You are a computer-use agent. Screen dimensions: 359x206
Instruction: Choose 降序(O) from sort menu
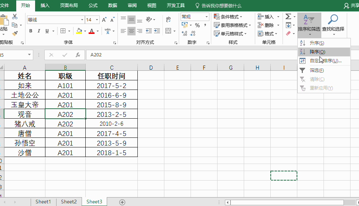[x=324, y=52]
